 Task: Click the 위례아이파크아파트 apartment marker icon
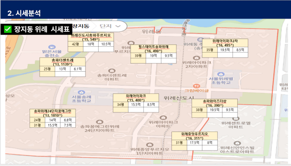[163, 118]
